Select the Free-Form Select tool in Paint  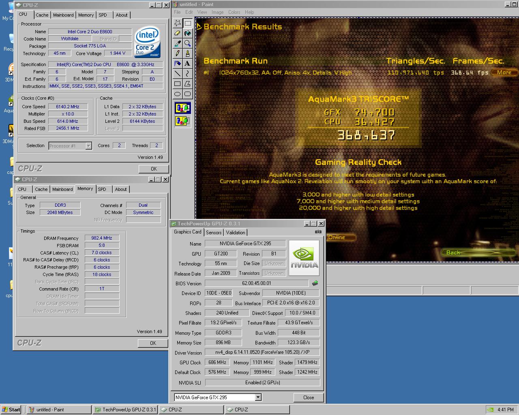pyautogui.click(x=178, y=24)
